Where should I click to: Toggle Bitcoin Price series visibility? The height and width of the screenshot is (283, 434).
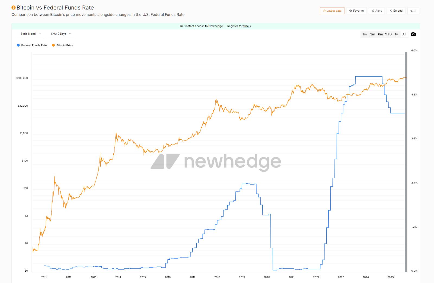65,45
